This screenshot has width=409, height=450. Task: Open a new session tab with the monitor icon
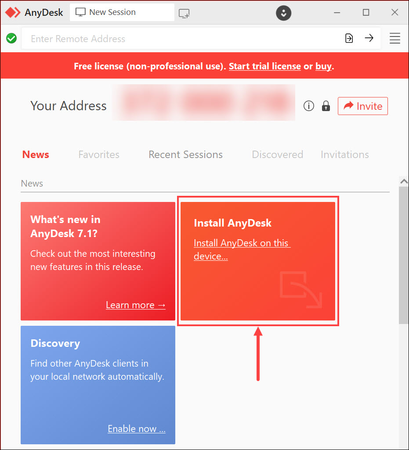click(184, 12)
